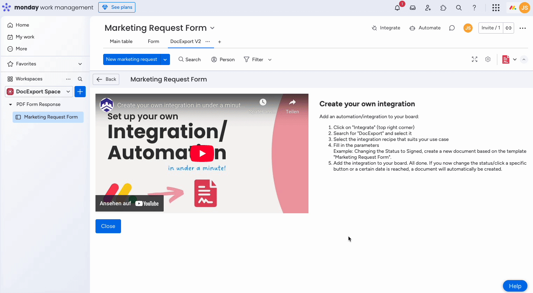Open the help question mark icon

pos(474,8)
